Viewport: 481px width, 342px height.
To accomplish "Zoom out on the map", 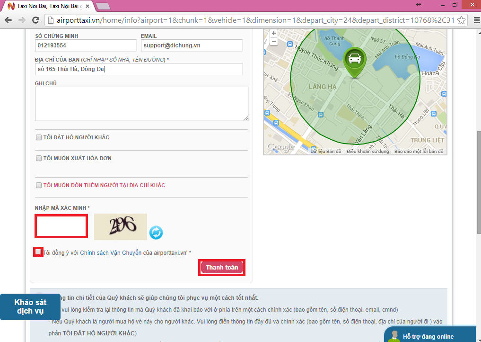I will [274, 42].
